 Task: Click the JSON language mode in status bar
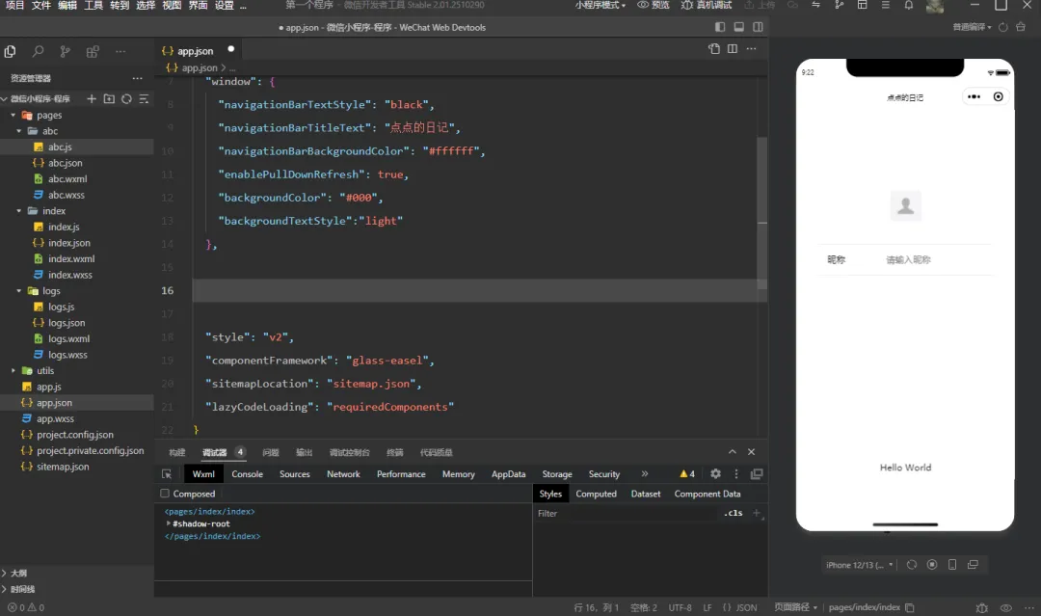click(x=746, y=607)
